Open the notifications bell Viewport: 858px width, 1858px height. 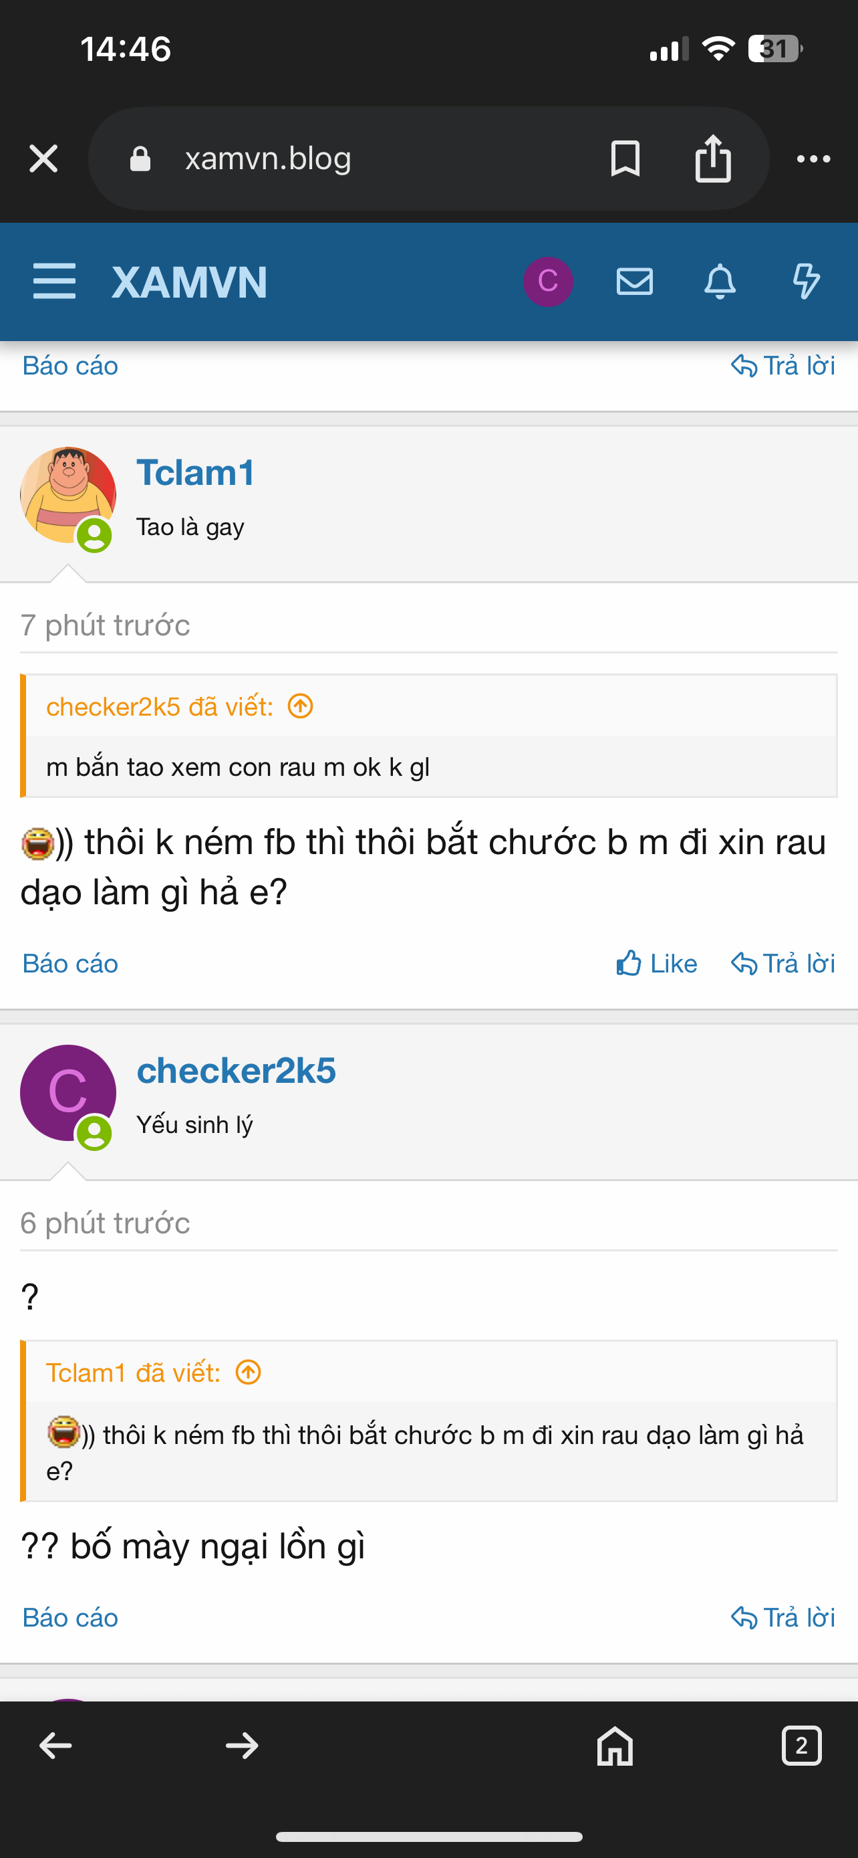(720, 282)
